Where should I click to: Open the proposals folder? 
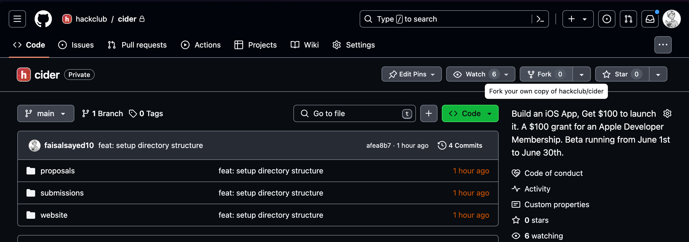(x=57, y=171)
